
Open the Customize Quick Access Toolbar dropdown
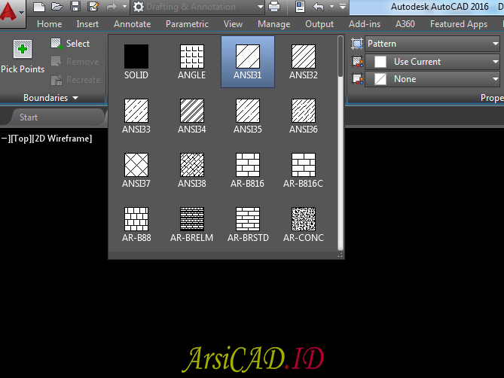point(343,7)
